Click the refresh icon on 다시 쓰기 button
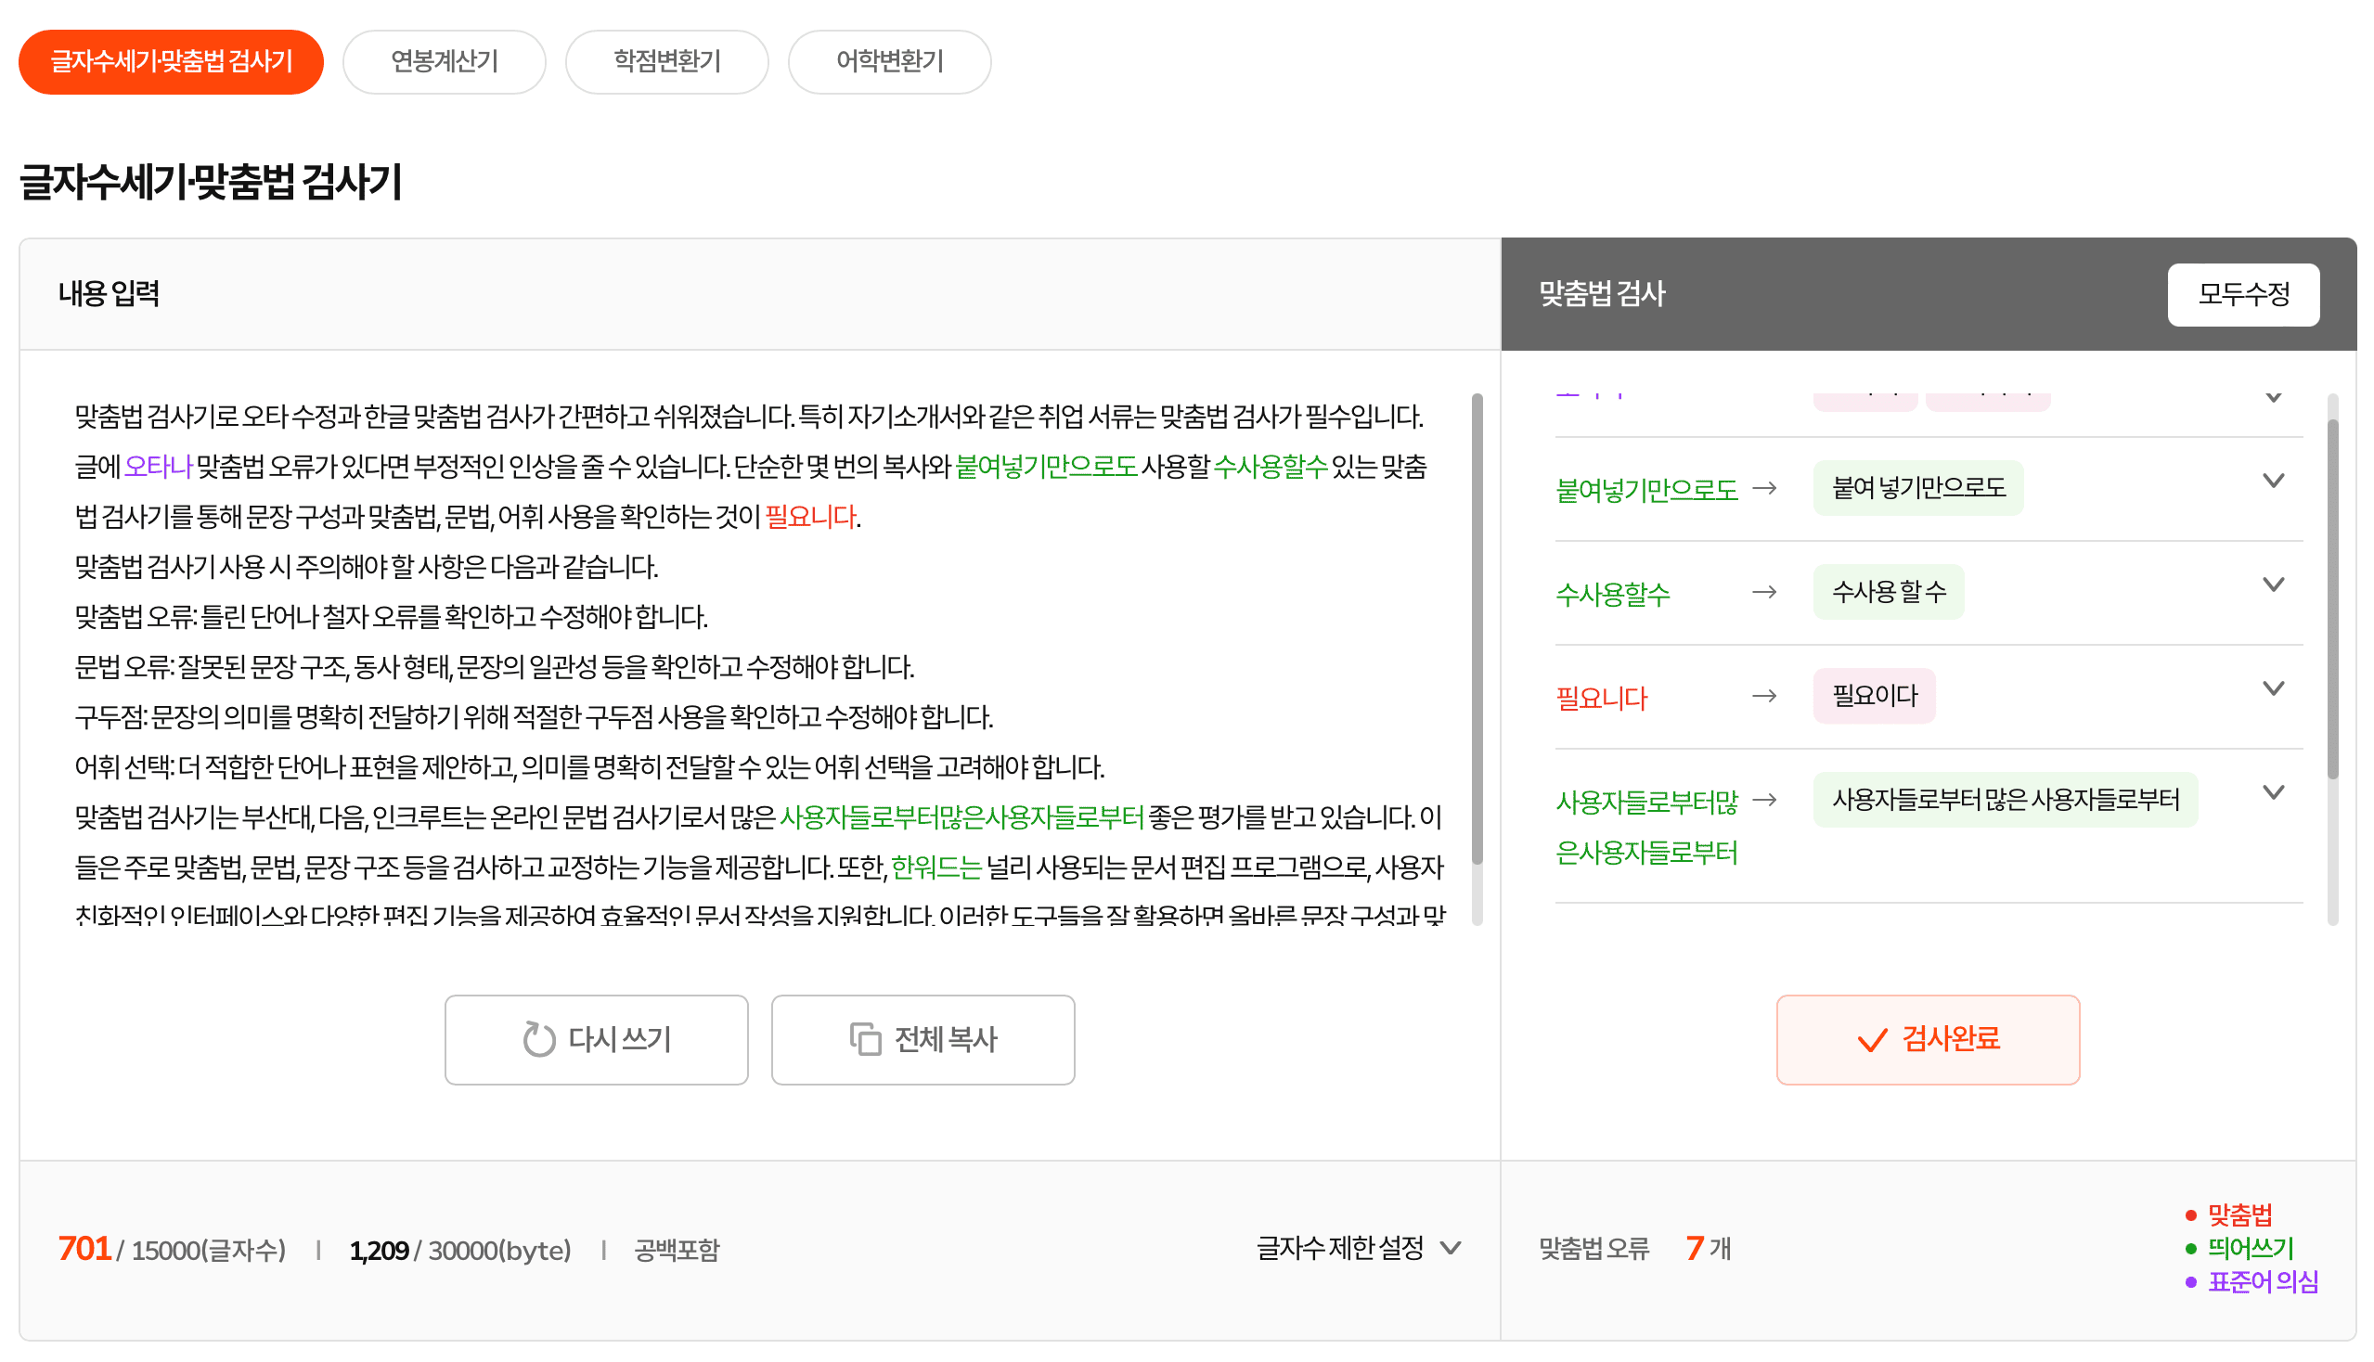Screen dimensions: 2374x1362 (x=540, y=1038)
